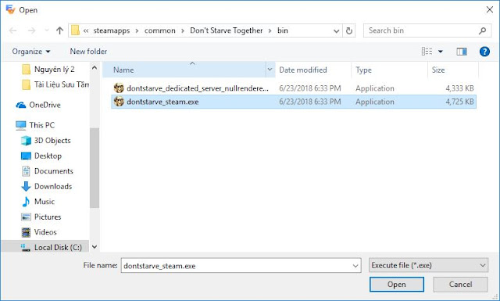This screenshot has width=500, height=301.
Task: Open Name column filter dropdown
Action: 270,70
